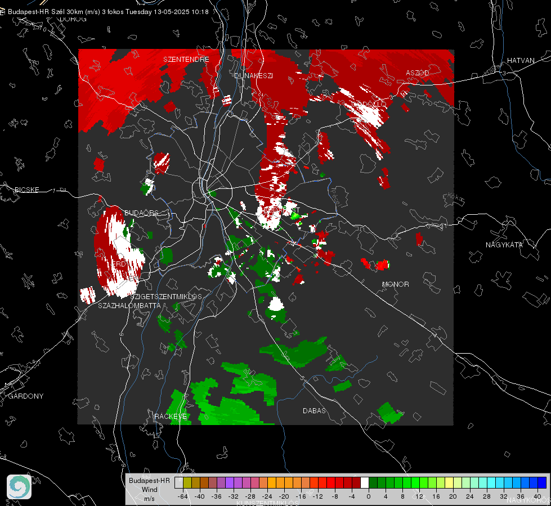Select the MONOR town label
This screenshot has width=551, height=506.
point(395,284)
